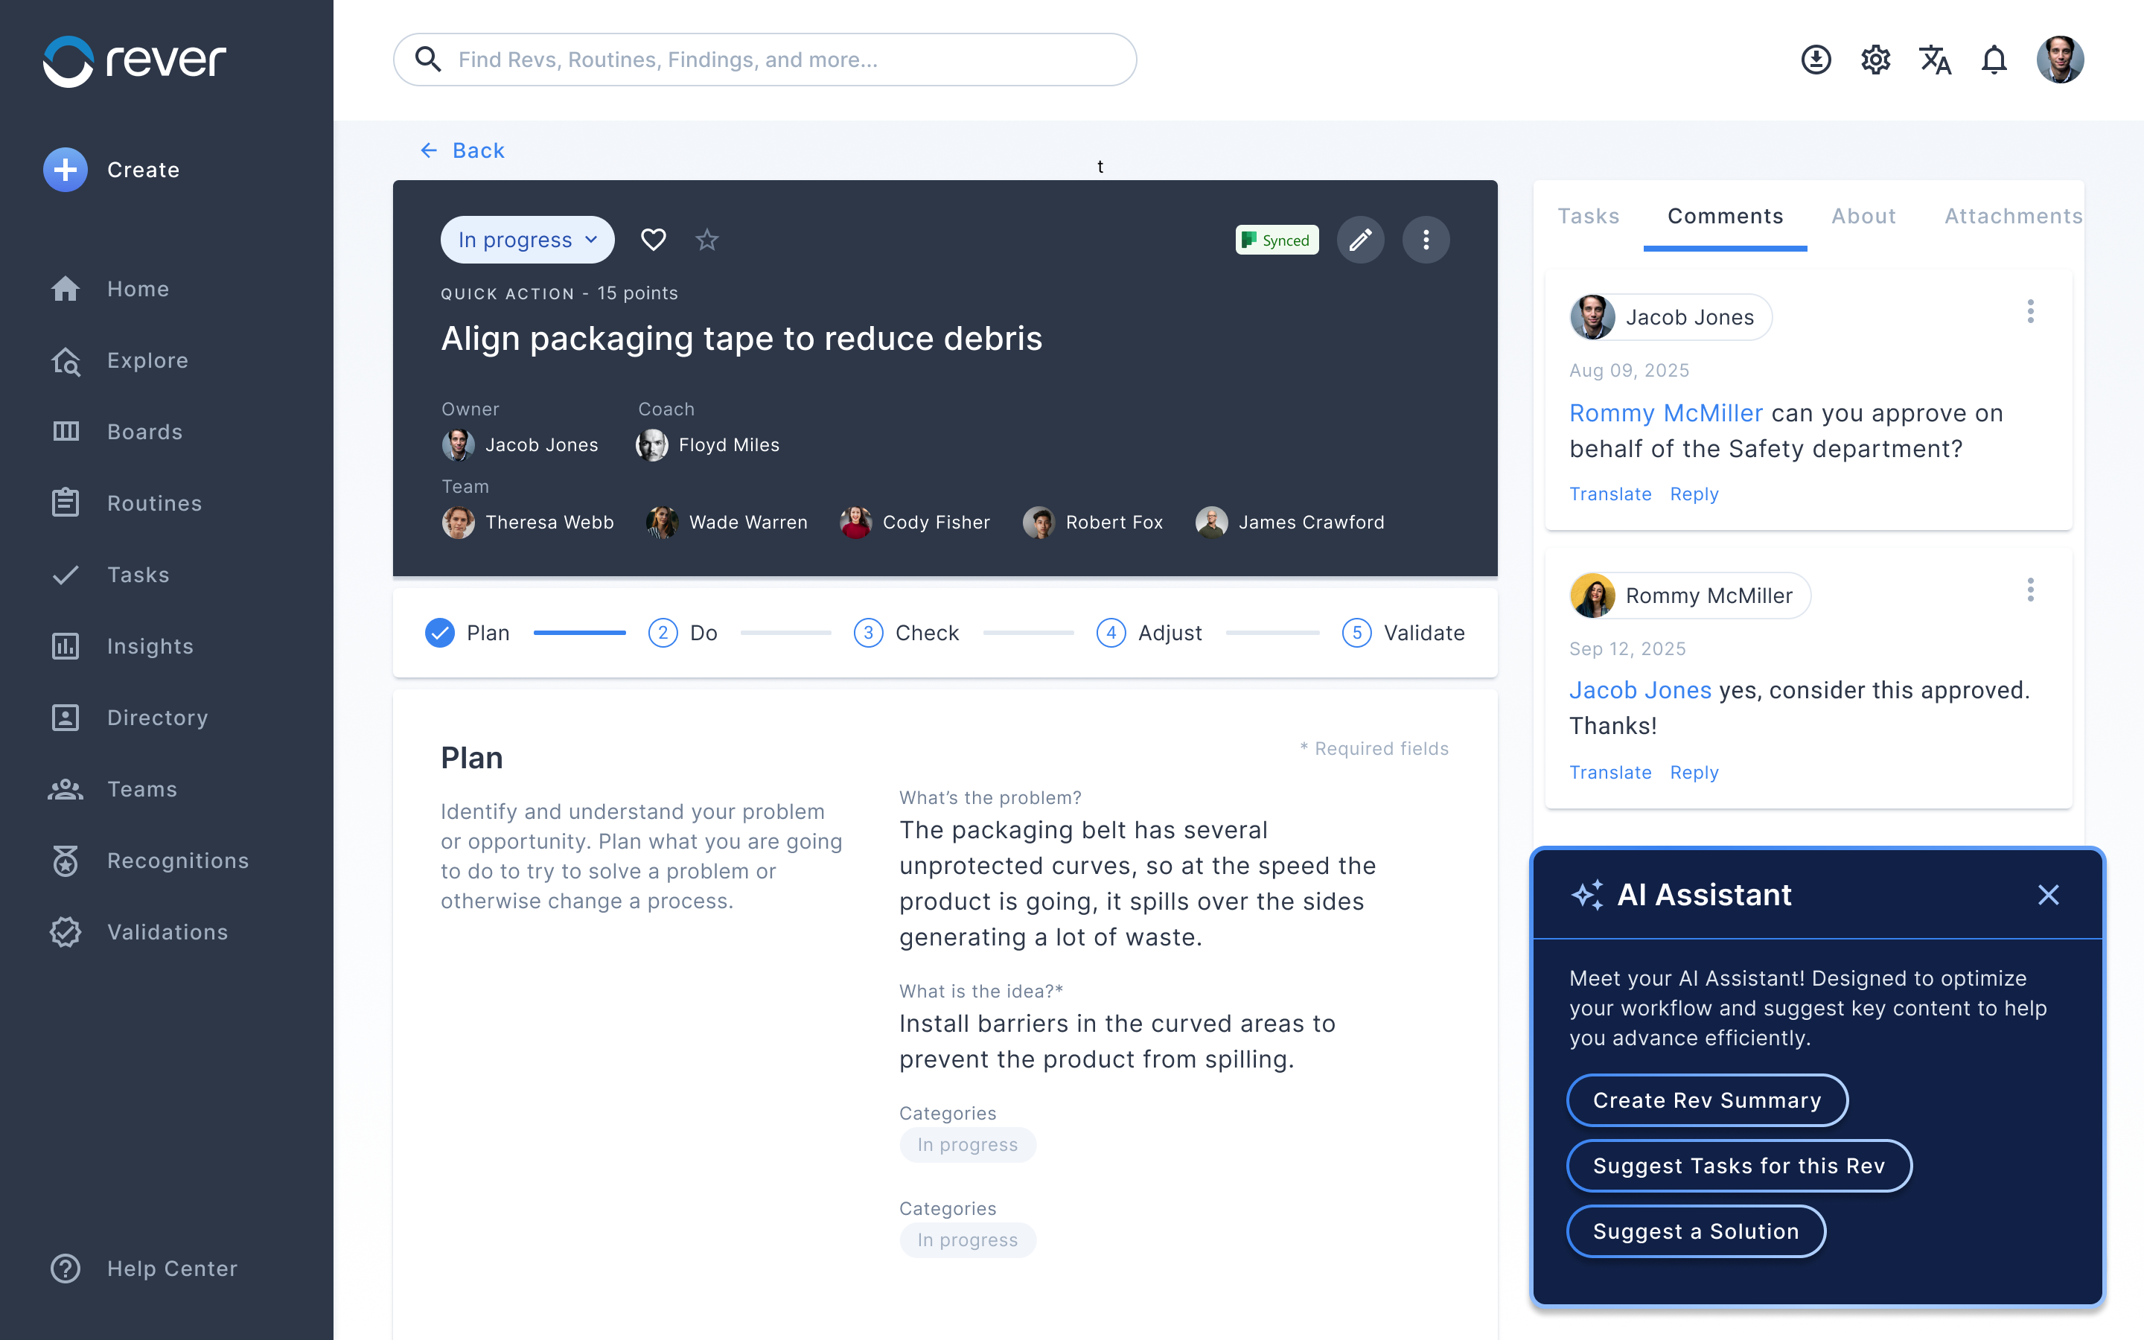This screenshot has height=1340, width=2144.
Task: Toggle the heart like icon
Action: click(653, 239)
